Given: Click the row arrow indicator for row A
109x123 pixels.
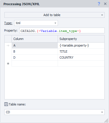Looking at the screenshot, I should click(x=8, y=45).
